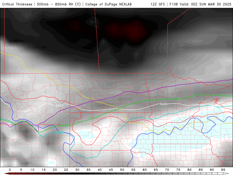This screenshot has width=233, height=175.
Task: Click the 80 value on the color scale
Action: tap(189, 170)
